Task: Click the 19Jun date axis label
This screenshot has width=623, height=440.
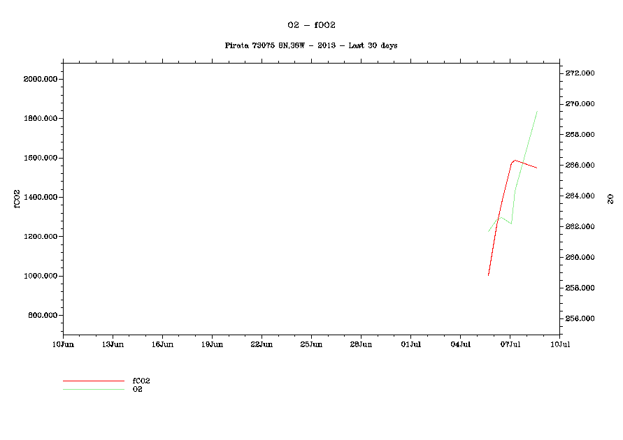Action: pyautogui.click(x=212, y=344)
